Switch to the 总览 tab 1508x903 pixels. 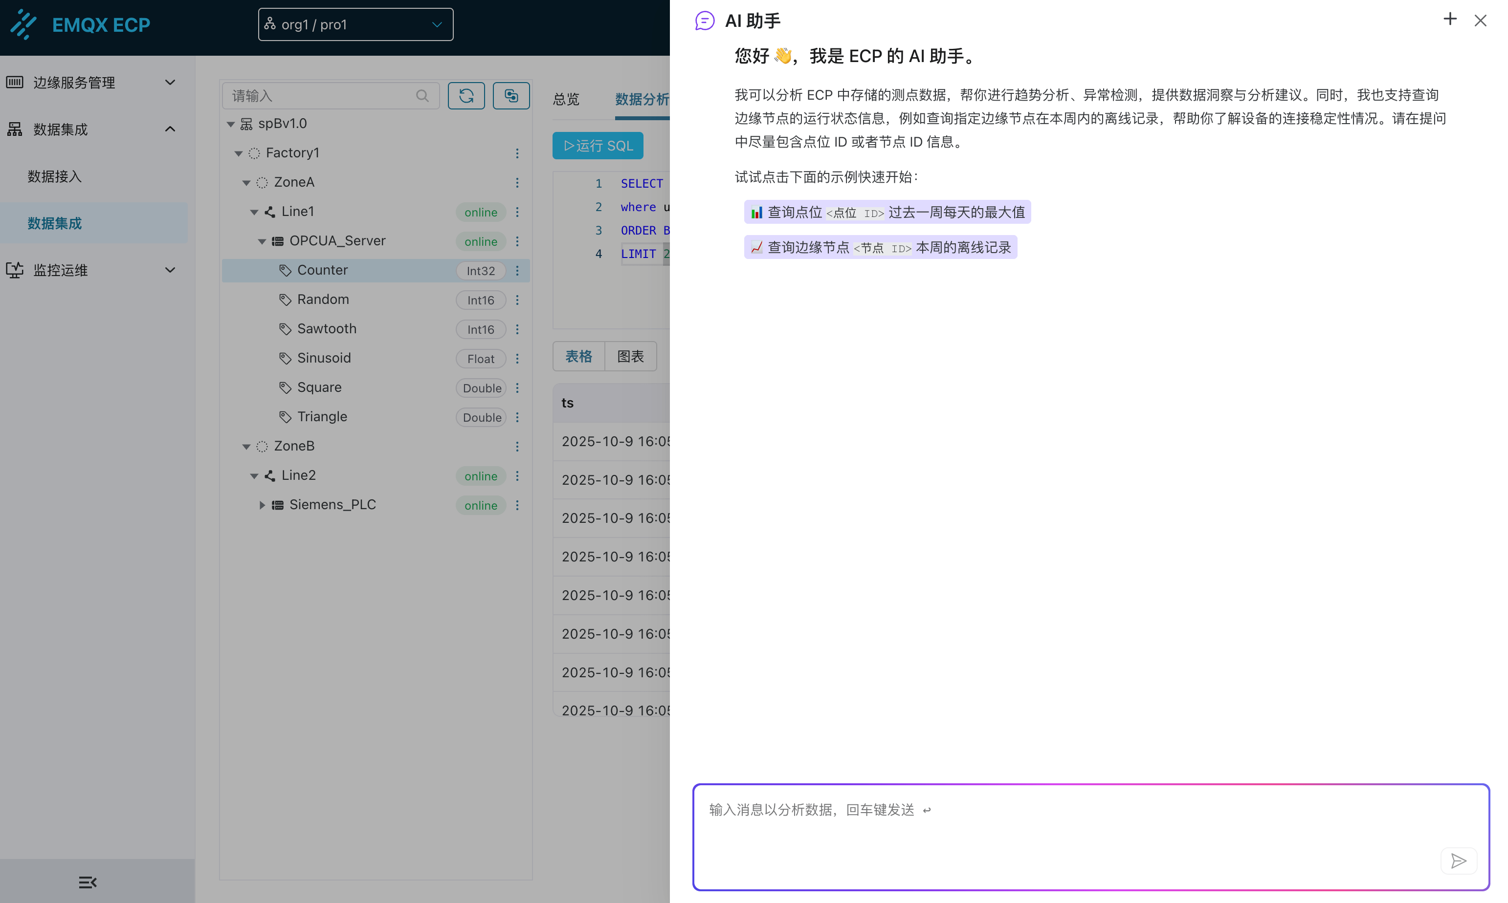tap(565, 99)
